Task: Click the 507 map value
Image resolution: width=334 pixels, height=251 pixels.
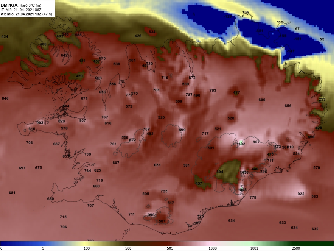Action: tap(162, 221)
